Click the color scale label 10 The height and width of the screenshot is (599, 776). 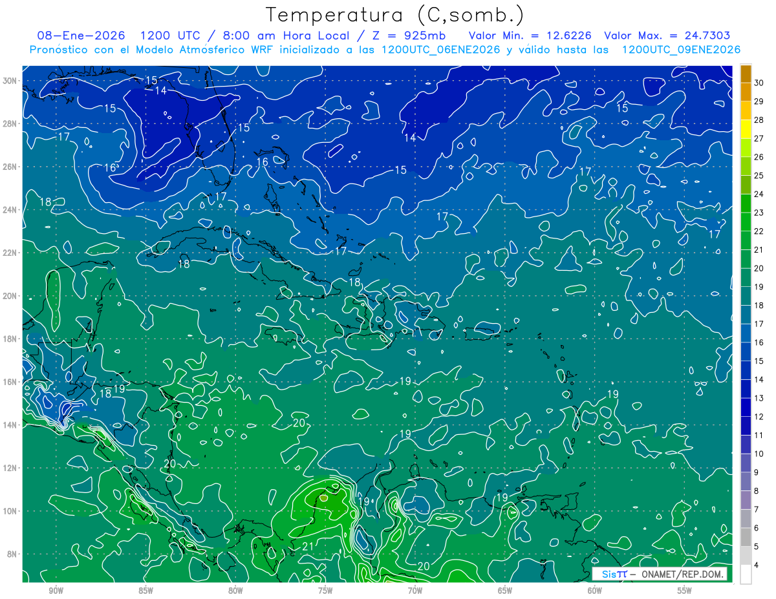(x=759, y=454)
